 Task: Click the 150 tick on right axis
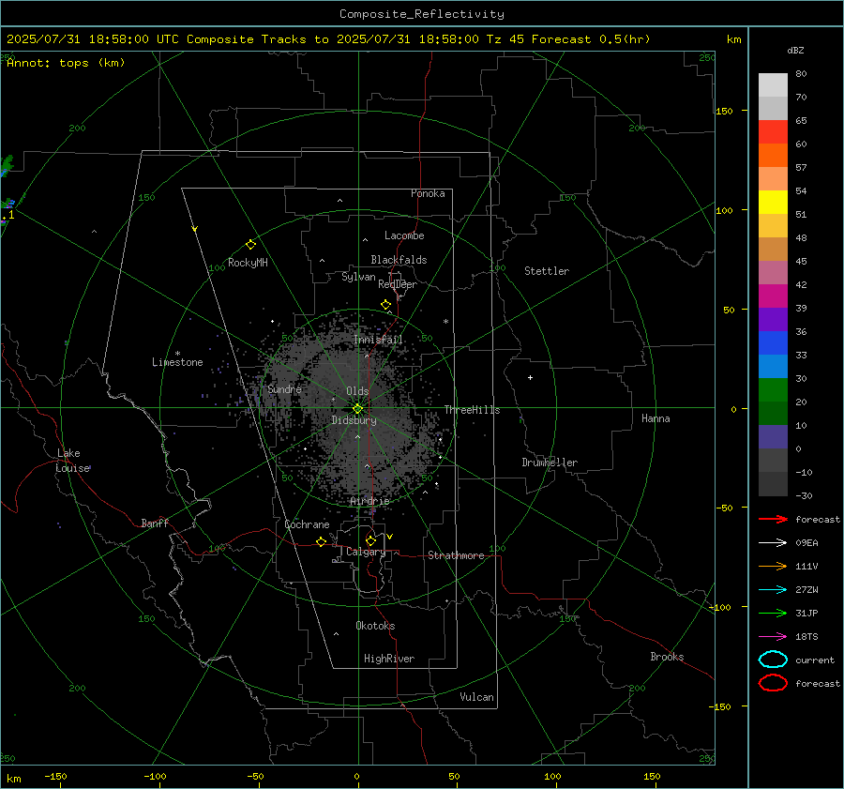click(x=725, y=111)
